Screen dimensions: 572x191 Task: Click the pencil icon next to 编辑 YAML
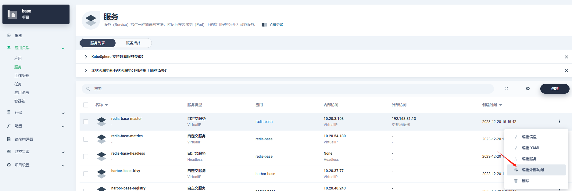pyautogui.click(x=516, y=148)
